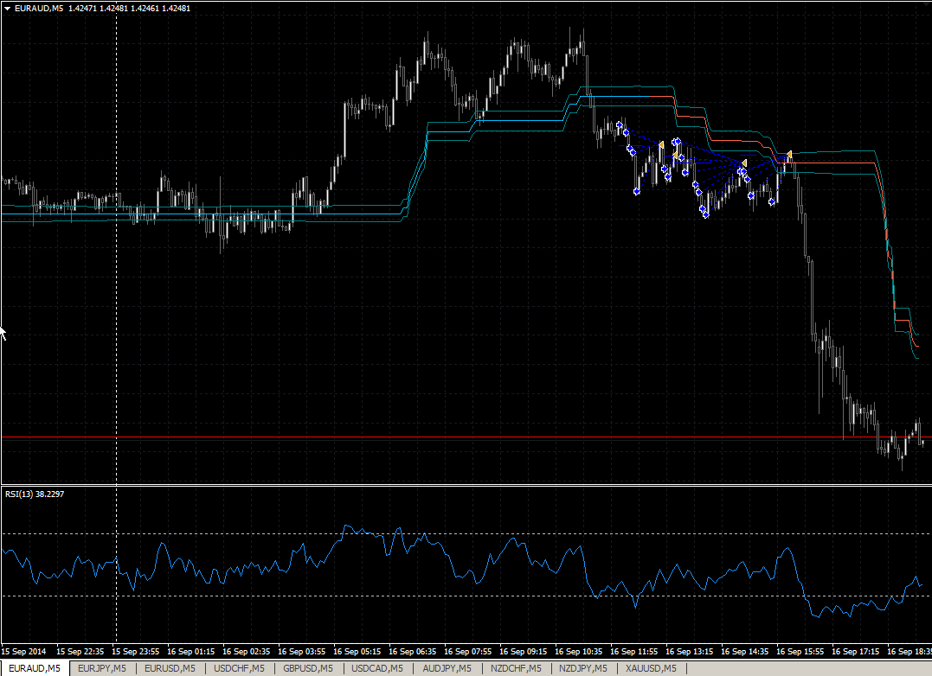Click the 16 Sep 15:55 time label
The width and height of the screenshot is (932, 676).
800,651
